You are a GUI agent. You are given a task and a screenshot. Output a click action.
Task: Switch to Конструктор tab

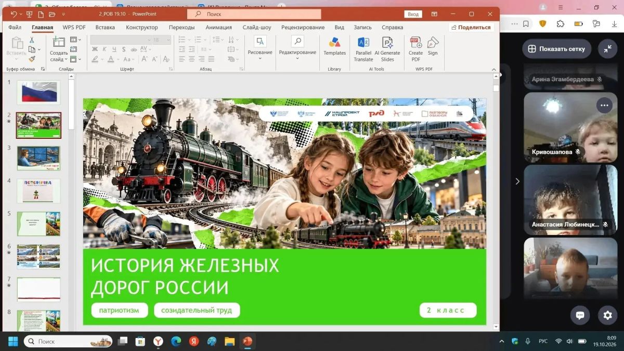tap(141, 28)
